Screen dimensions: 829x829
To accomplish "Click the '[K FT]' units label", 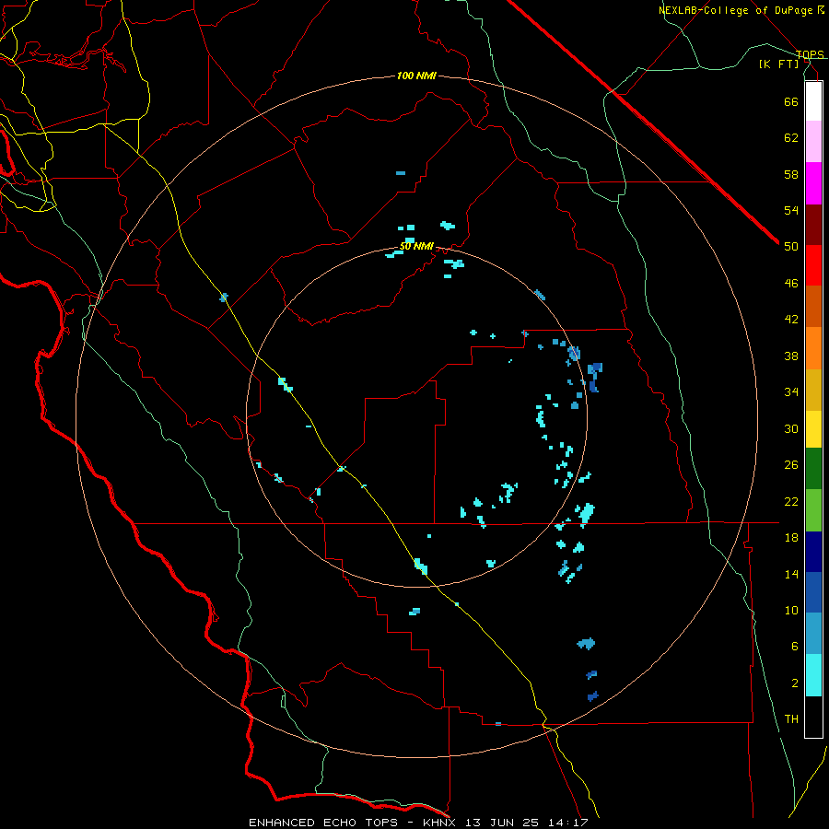I will tap(778, 64).
